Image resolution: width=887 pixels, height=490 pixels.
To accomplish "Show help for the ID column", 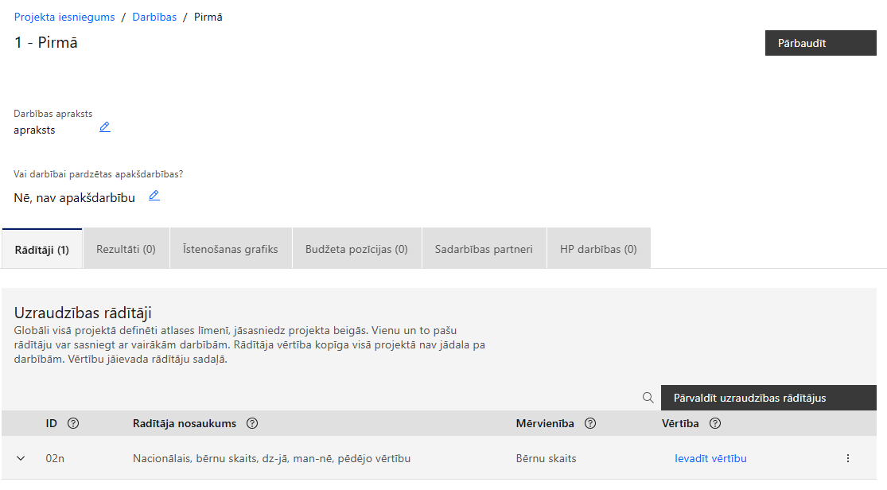I will tap(73, 423).
